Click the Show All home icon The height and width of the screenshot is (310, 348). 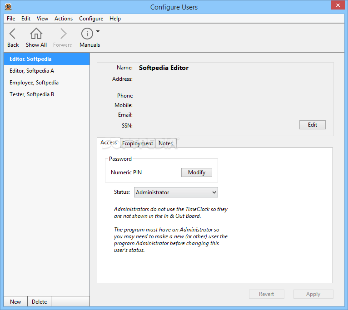(36, 34)
